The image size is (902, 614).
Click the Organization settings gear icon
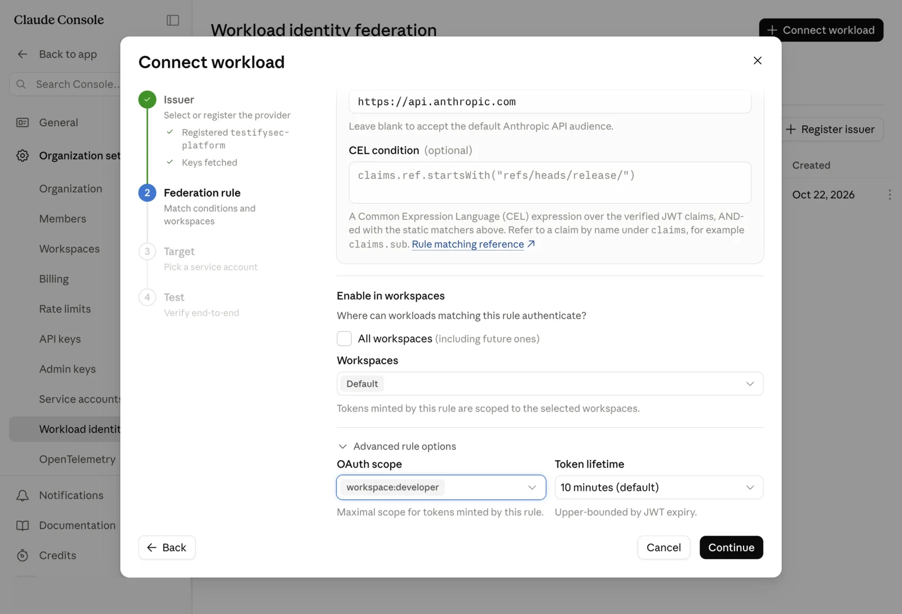coord(23,156)
